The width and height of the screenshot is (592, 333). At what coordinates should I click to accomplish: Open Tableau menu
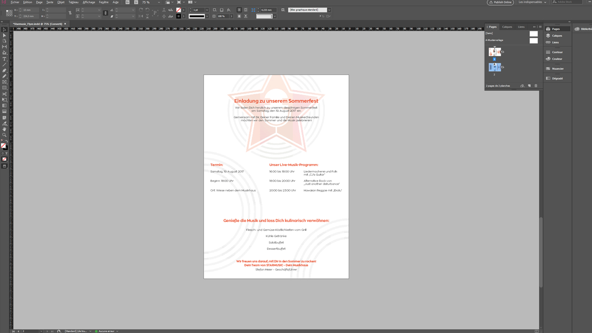pos(74,2)
